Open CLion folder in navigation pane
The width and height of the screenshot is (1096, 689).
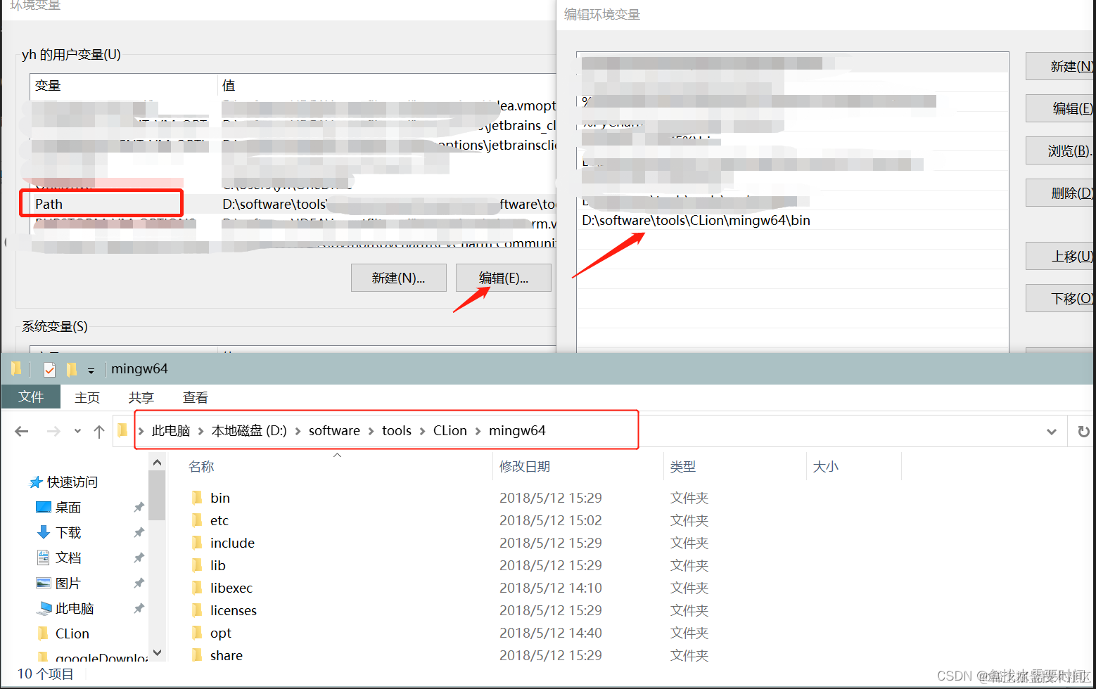[72, 634]
